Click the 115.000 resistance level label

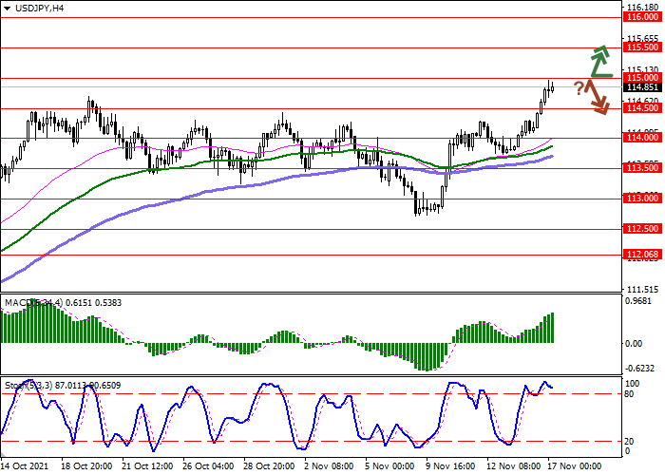click(x=642, y=78)
